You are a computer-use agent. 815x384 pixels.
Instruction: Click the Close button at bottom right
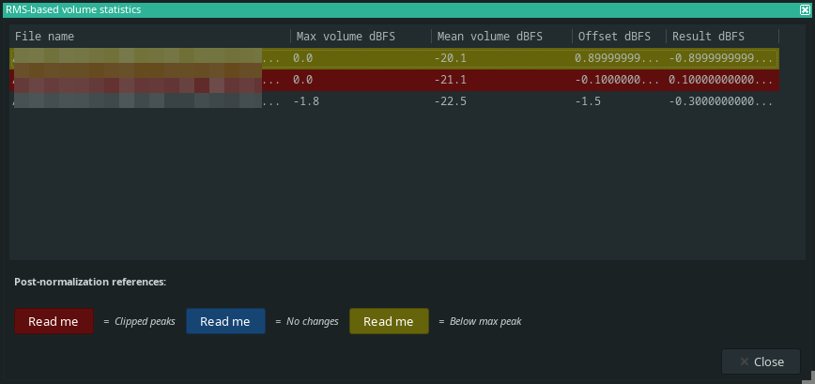761,361
